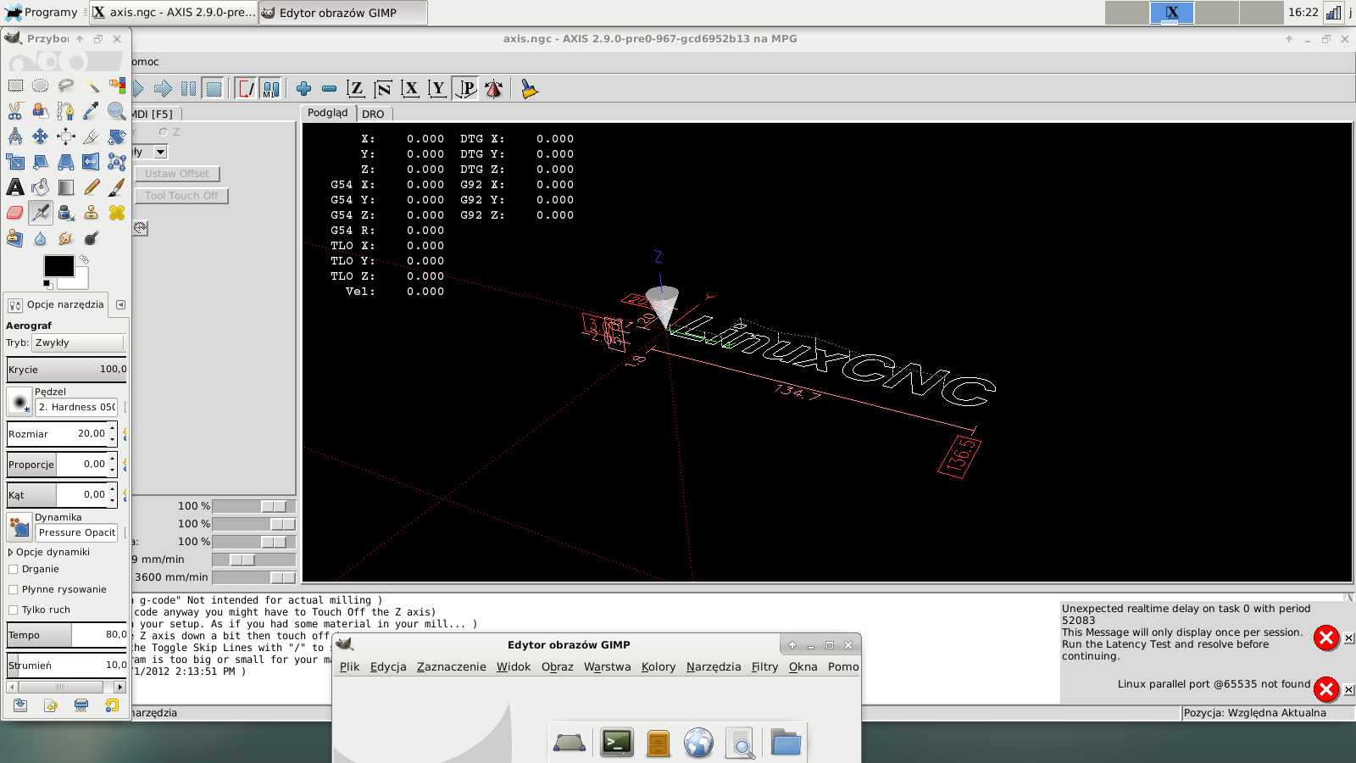Switch to axis.ngc window in taskbar
The image size is (1356, 763).
coord(173,13)
